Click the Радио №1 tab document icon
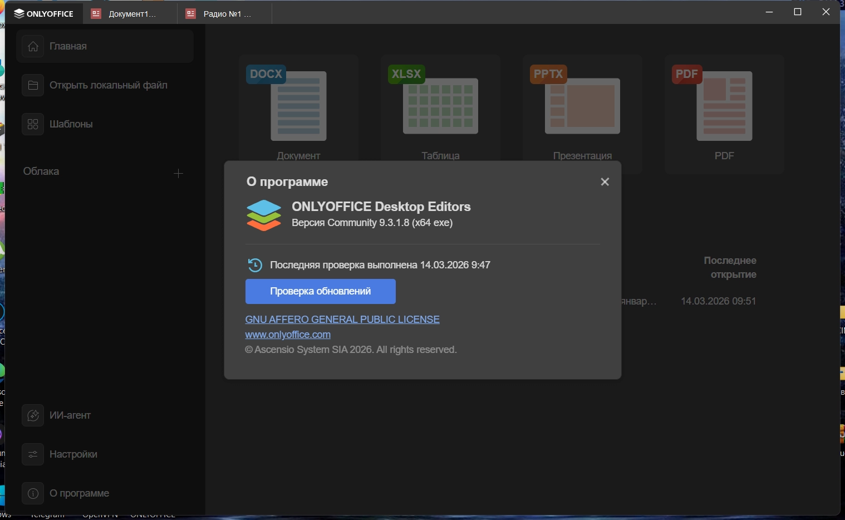The image size is (845, 520). 191,14
